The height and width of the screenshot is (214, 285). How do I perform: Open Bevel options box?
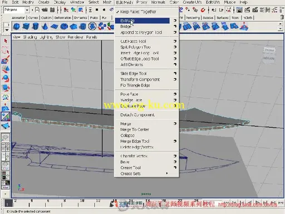pyautogui.click(x=175, y=162)
